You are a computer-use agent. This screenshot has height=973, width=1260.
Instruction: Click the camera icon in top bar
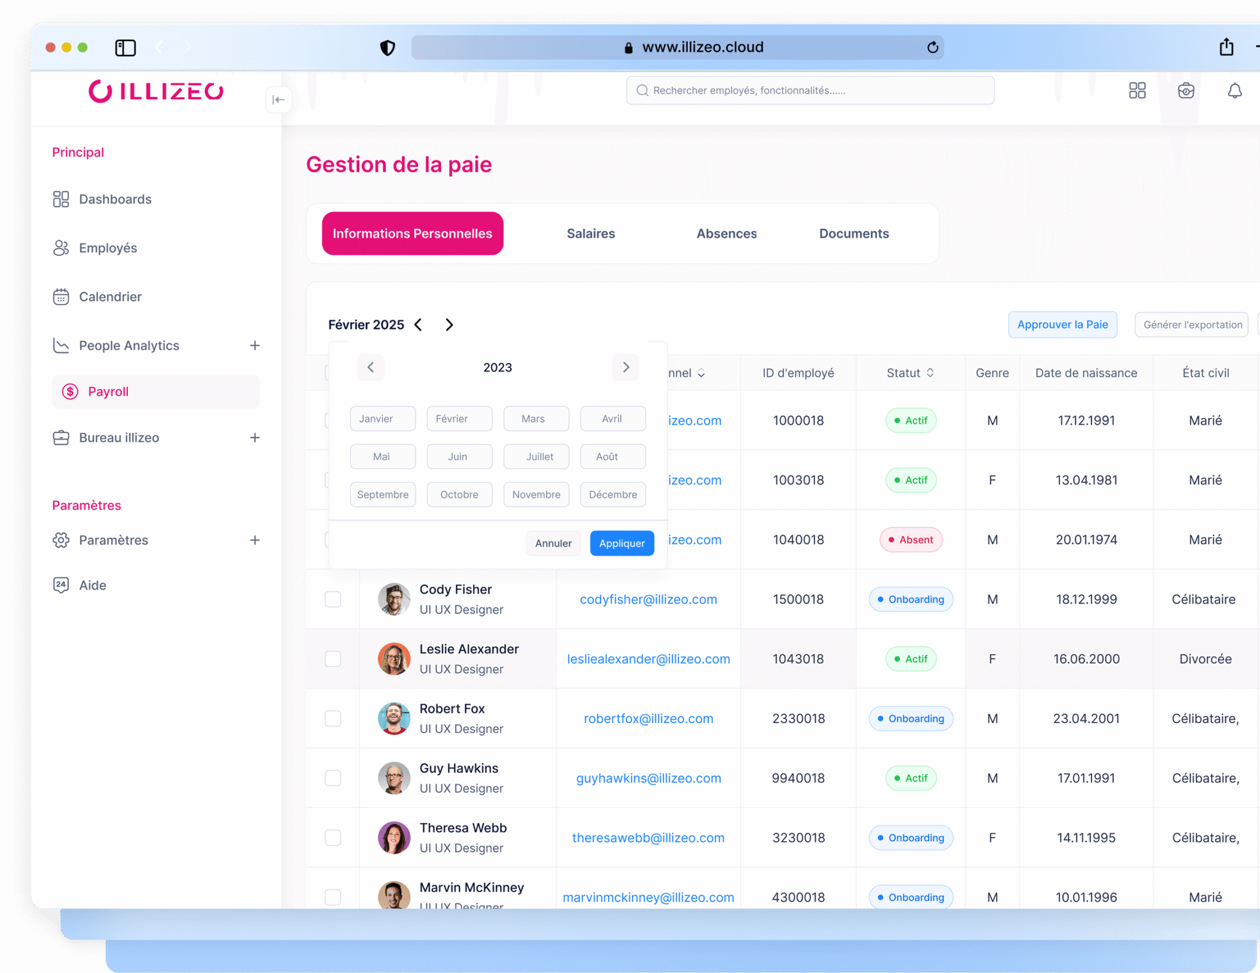click(x=1186, y=91)
